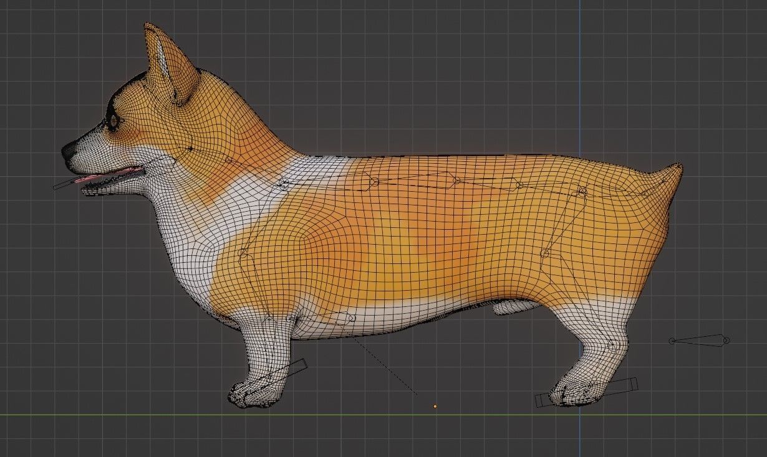Image resolution: width=767 pixels, height=457 pixels.
Task: Select the 3D cursor near the bottom center
Action: tap(435, 406)
